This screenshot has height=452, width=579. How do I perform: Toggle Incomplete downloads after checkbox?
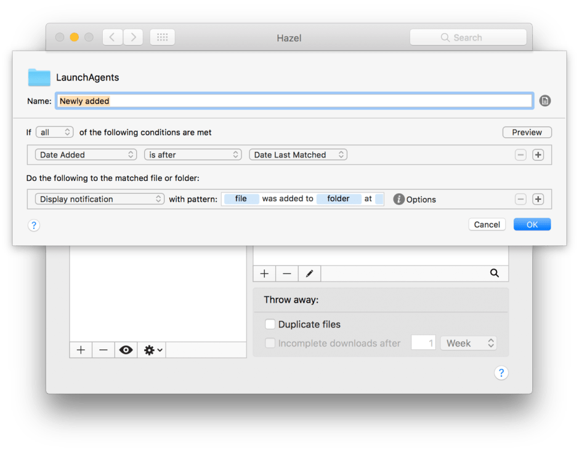[270, 343]
